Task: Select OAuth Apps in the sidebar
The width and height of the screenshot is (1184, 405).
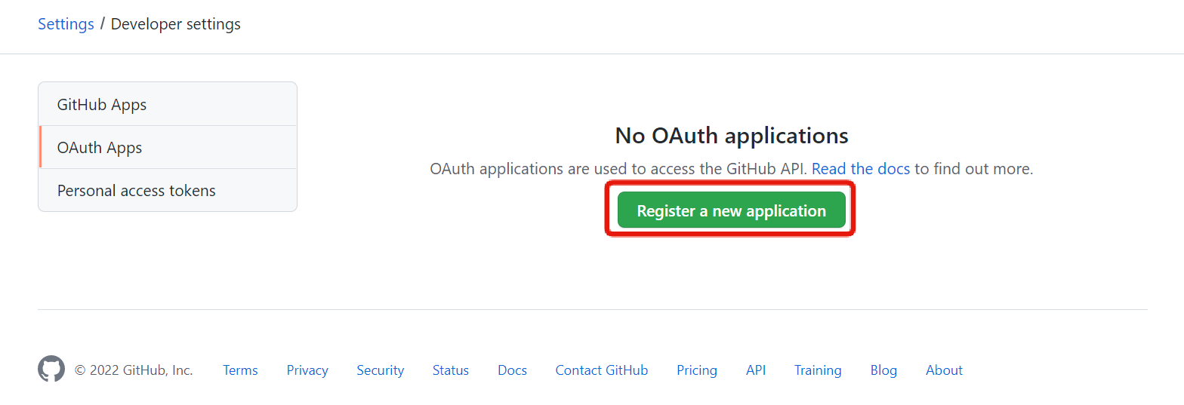Action: coord(168,147)
